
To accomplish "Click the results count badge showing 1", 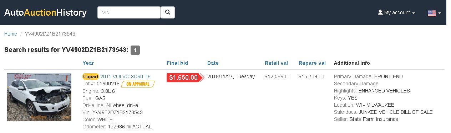I will point(135,50).
